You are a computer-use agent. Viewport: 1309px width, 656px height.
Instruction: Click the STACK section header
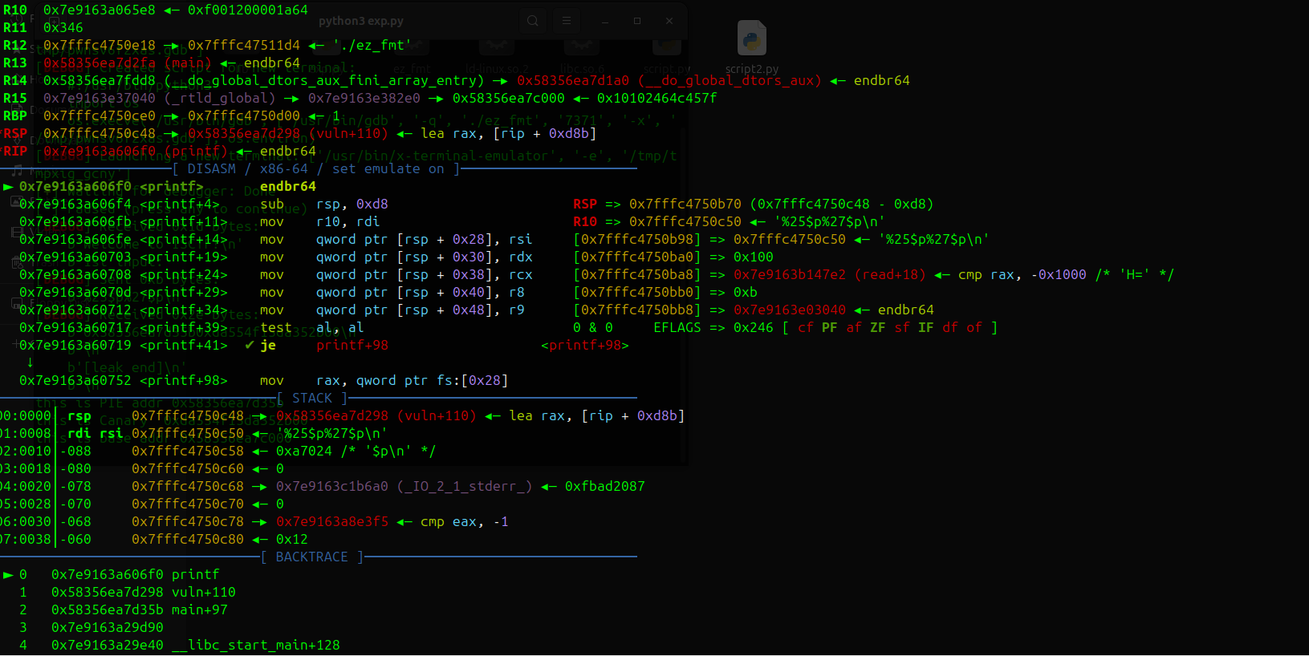click(312, 398)
